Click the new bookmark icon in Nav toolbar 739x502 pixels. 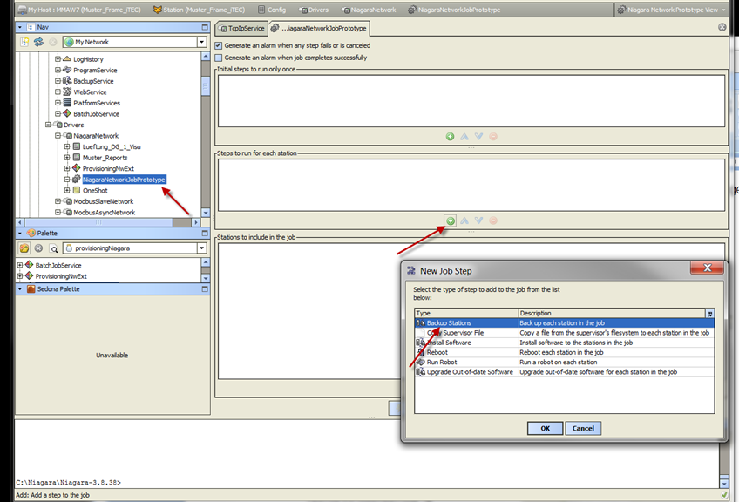[24, 42]
